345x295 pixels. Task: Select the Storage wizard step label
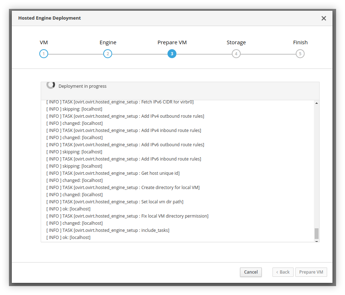tap(236, 42)
